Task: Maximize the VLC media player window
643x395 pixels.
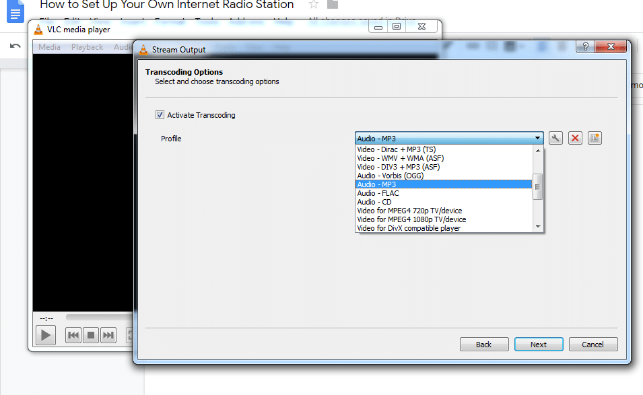Action: pyautogui.click(x=397, y=27)
